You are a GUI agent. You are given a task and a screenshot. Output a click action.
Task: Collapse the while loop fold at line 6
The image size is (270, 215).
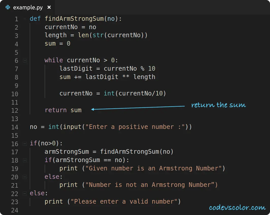coord(25,61)
